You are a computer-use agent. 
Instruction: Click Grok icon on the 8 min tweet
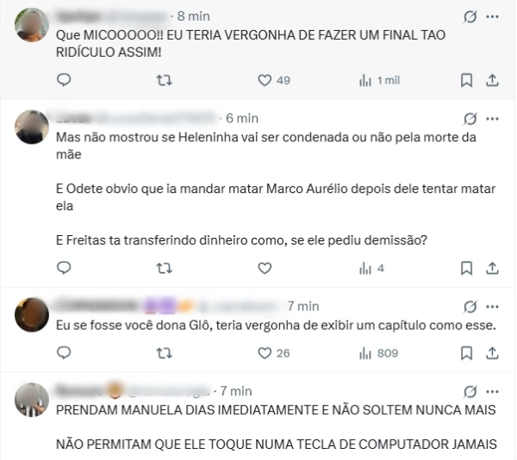[x=470, y=16]
